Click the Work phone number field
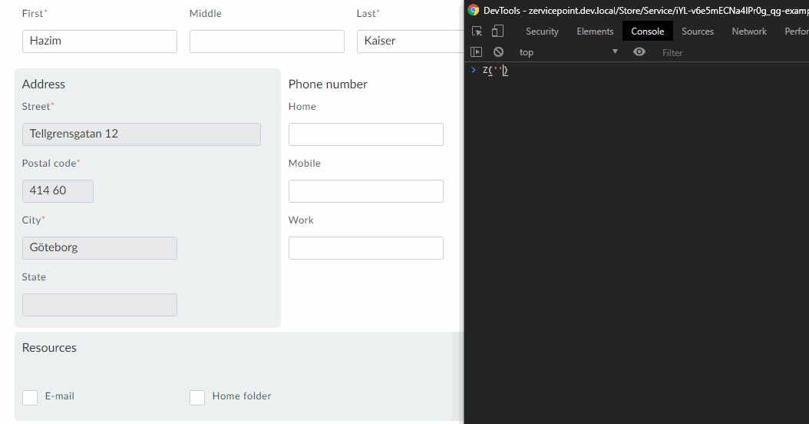809x424 pixels. pyautogui.click(x=365, y=248)
